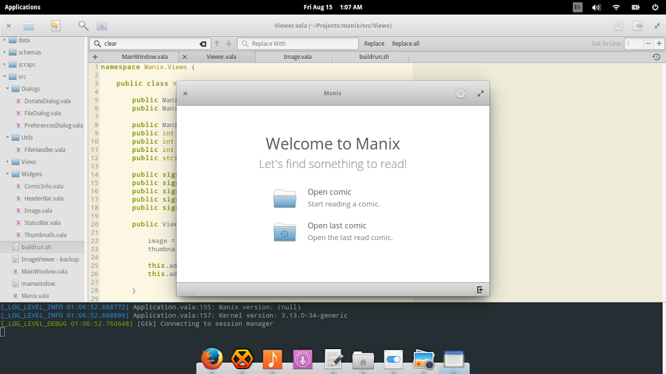Screen dimensions: 666x374
Task: Expand the Views folder
Action: point(8,162)
